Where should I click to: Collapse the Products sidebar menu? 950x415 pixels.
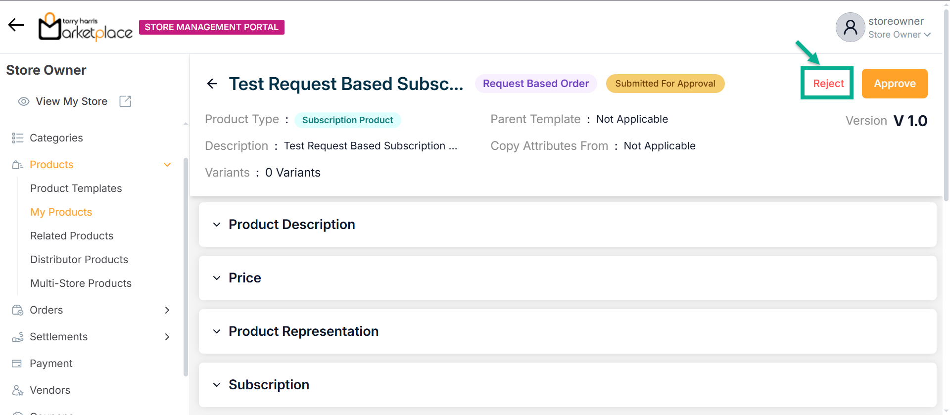167,165
